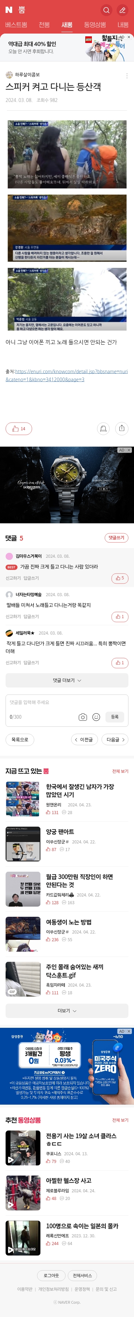Image resolution: width=134 pixels, height=1317 pixels.
Task: Like the BEST comment with 5 likes
Action: tap(120, 578)
